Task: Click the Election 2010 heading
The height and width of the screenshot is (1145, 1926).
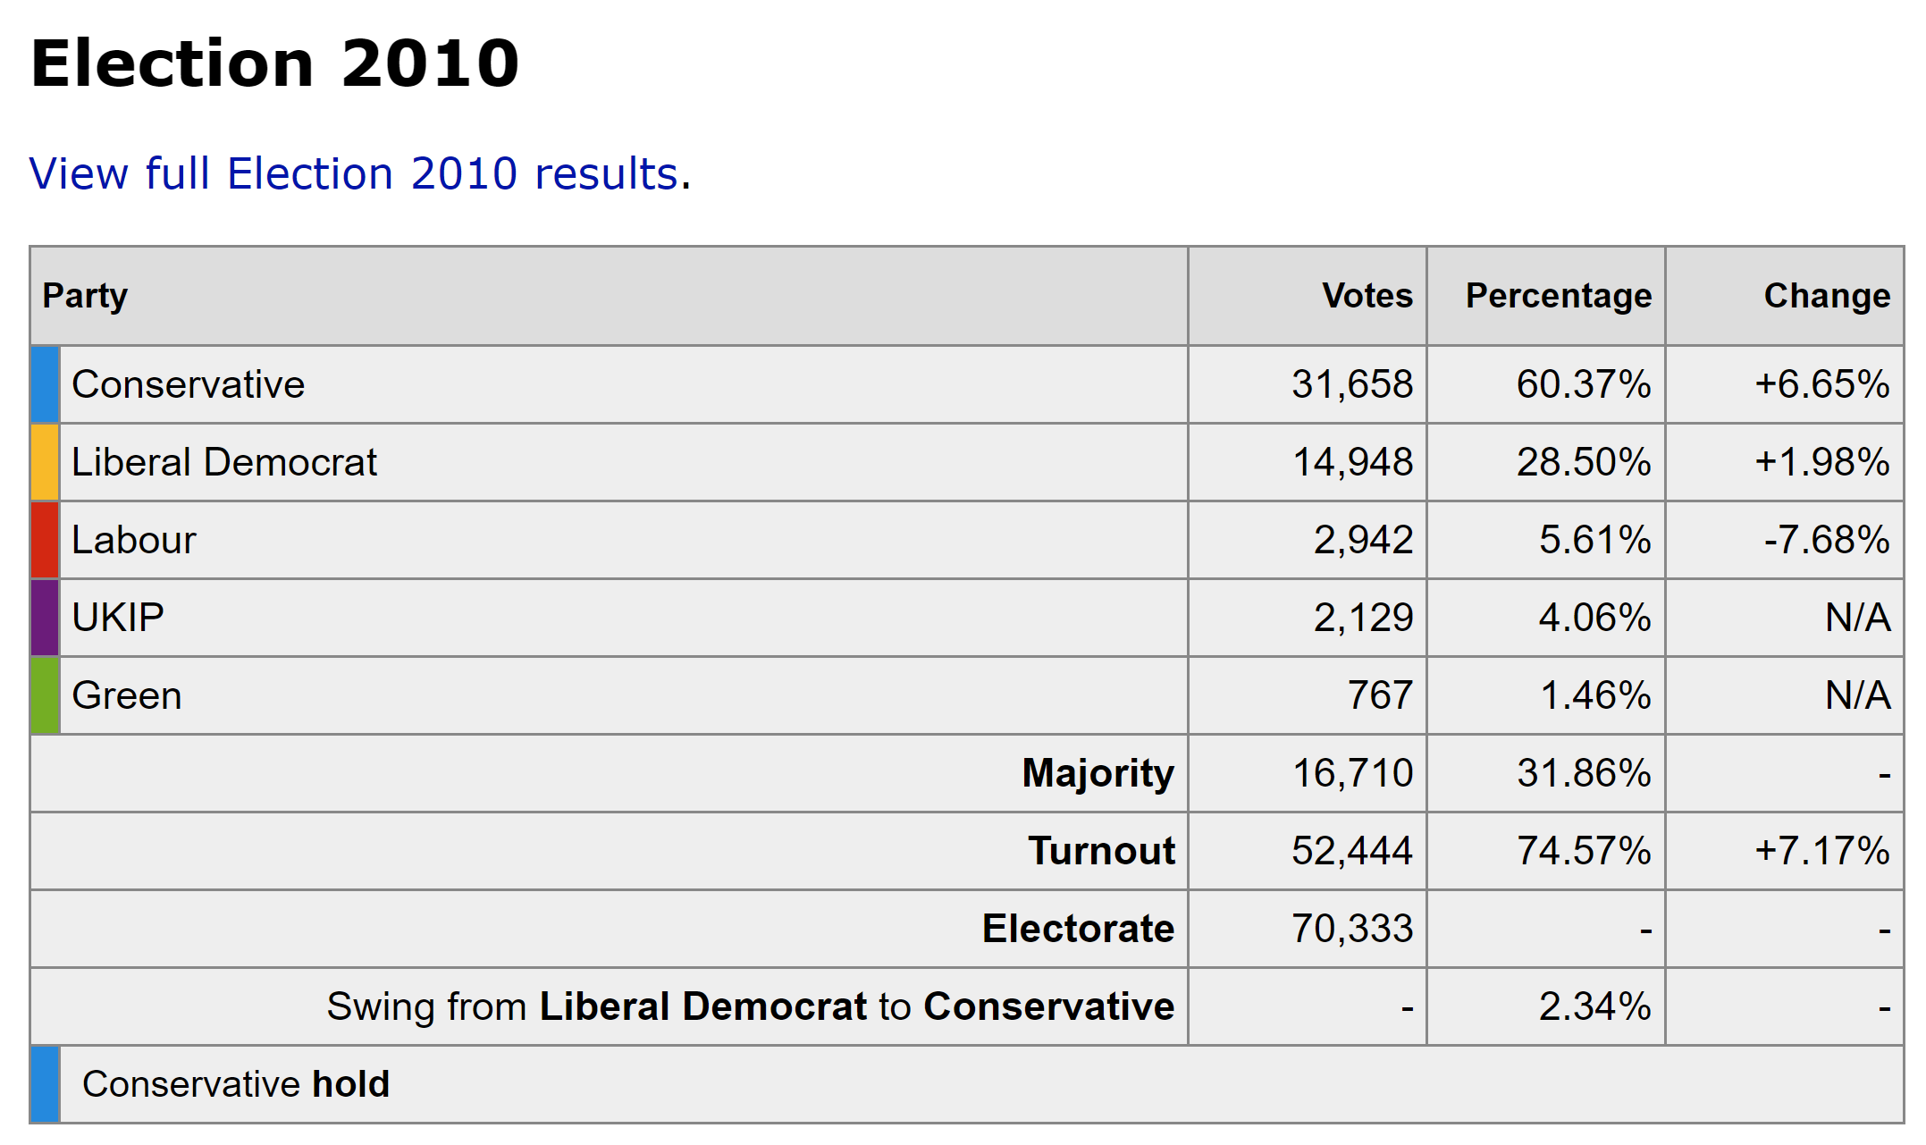Action: (x=275, y=63)
